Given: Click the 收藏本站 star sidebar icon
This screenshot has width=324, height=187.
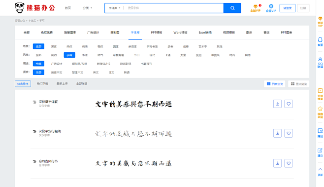Looking at the screenshot, I should [x=320, y=112].
